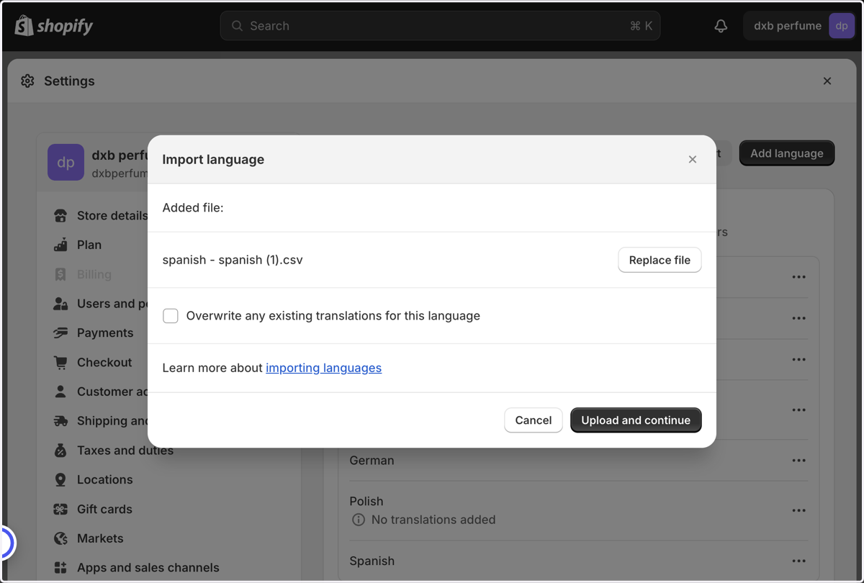
Task: Focus the Search field
Action: point(440,26)
